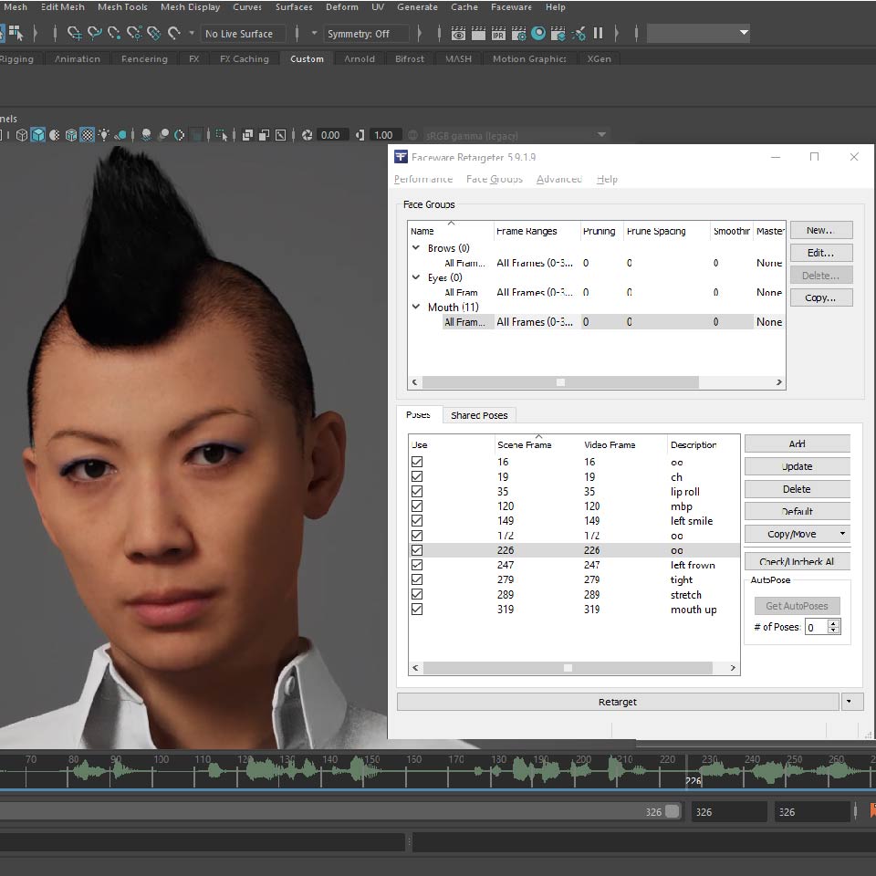876x876 pixels.
Task: Collapse the Mouth (11) face group
Action: pyautogui.click(x=416, y=308)
